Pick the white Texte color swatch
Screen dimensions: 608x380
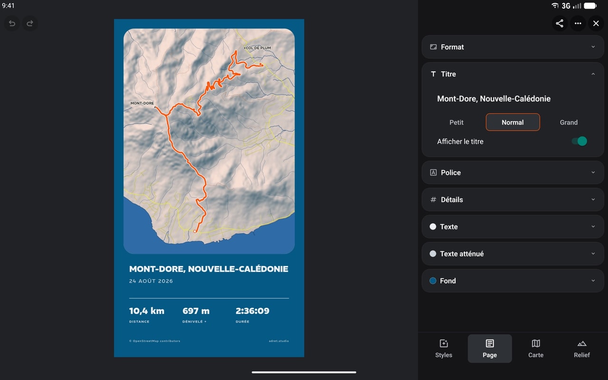tap(433, 227)
